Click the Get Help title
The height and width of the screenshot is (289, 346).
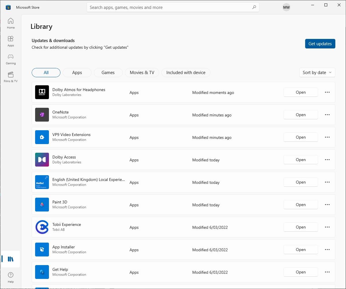(x=60, y=269)
